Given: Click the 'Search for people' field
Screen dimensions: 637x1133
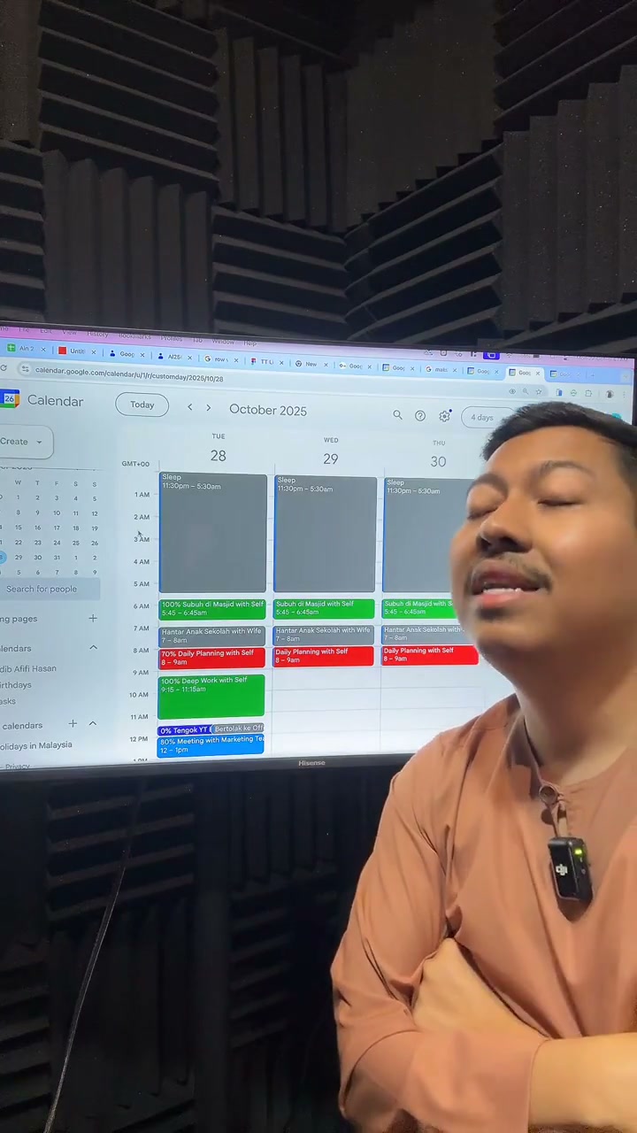Looking at the screenshot, I should click(x=50, y=589).
